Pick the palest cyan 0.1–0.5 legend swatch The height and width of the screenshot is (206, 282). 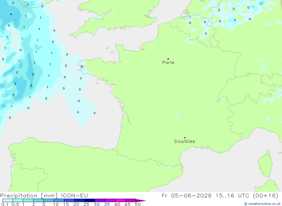coord(8,200)
